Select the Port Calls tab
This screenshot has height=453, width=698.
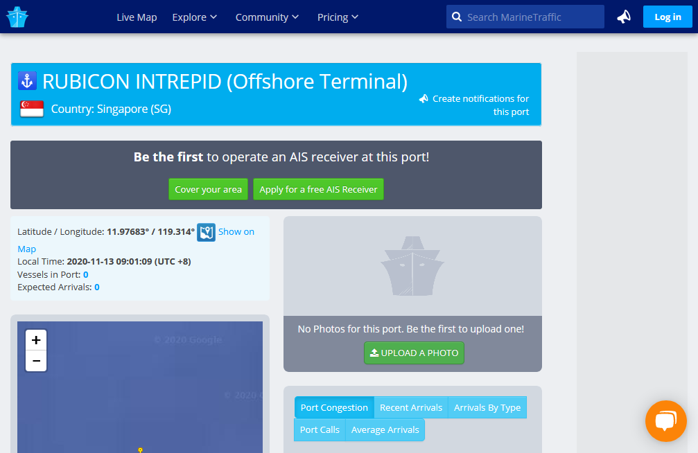click(x=320, y=430)
